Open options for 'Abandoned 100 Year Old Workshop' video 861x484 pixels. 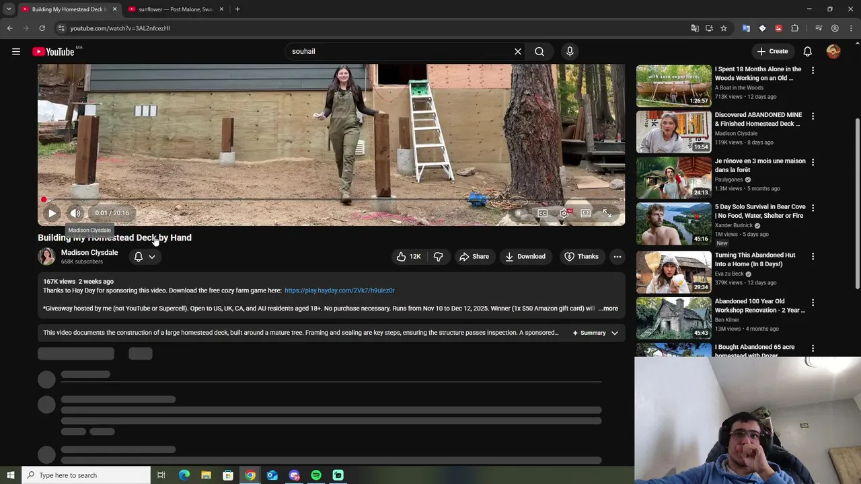[x=813, y=302]
